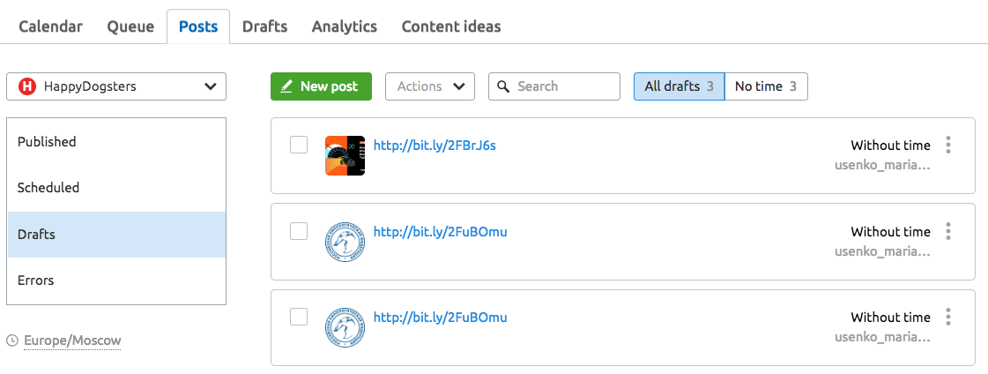Open the Content ideas tab

tap(451, 26)
